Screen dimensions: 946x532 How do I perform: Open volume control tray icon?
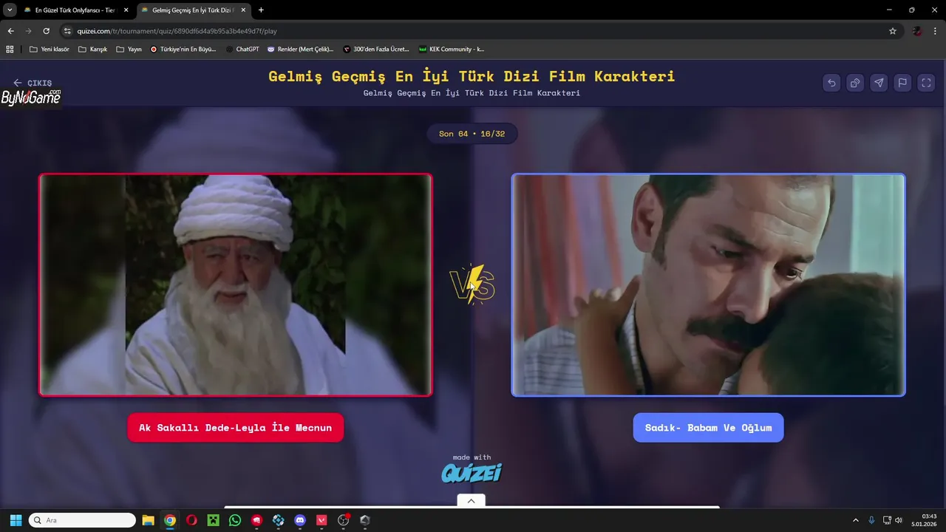click(899, 520)
